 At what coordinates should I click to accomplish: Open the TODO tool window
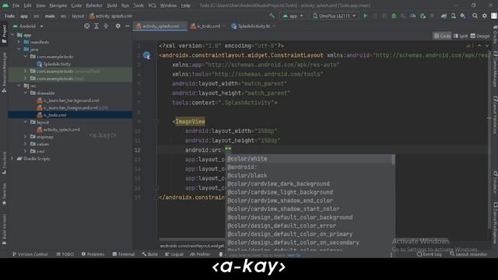coord(65,254)
